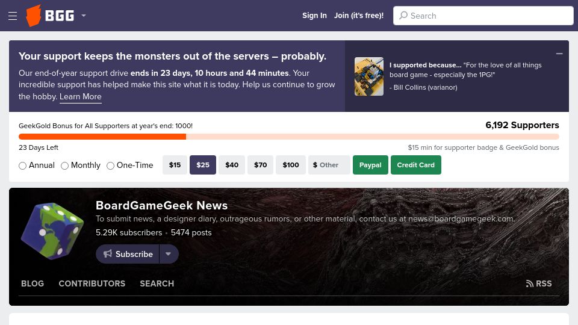
Task: Pay with the Credit Card button
Action: 416,165
